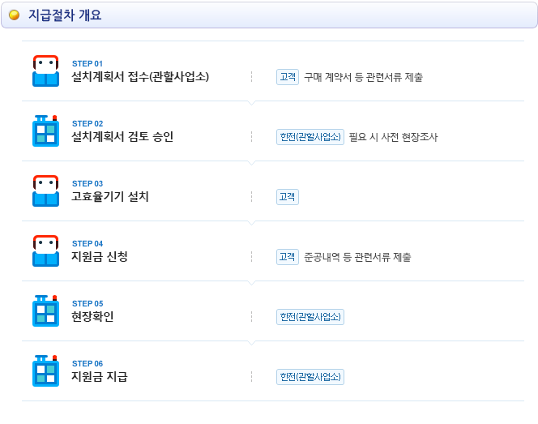
Task: Click the customer icon beside STEP 01
Action: click(45, 71)
